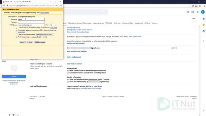Select Show this address and sender radio
This screenshot has width=206, height=116.
(x=68, y=80)
